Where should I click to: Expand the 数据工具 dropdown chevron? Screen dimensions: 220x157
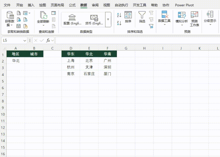[165, 24]
